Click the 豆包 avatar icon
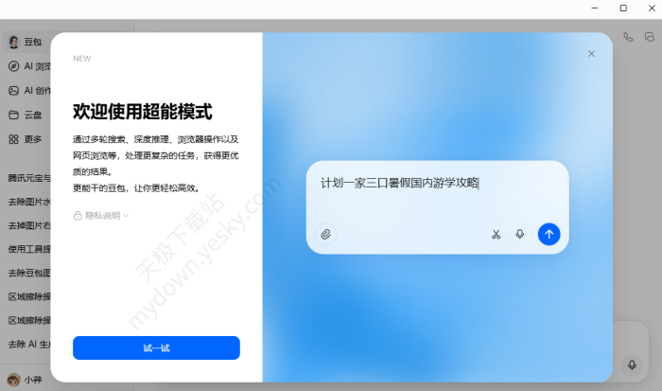 [x=13, y=42]
